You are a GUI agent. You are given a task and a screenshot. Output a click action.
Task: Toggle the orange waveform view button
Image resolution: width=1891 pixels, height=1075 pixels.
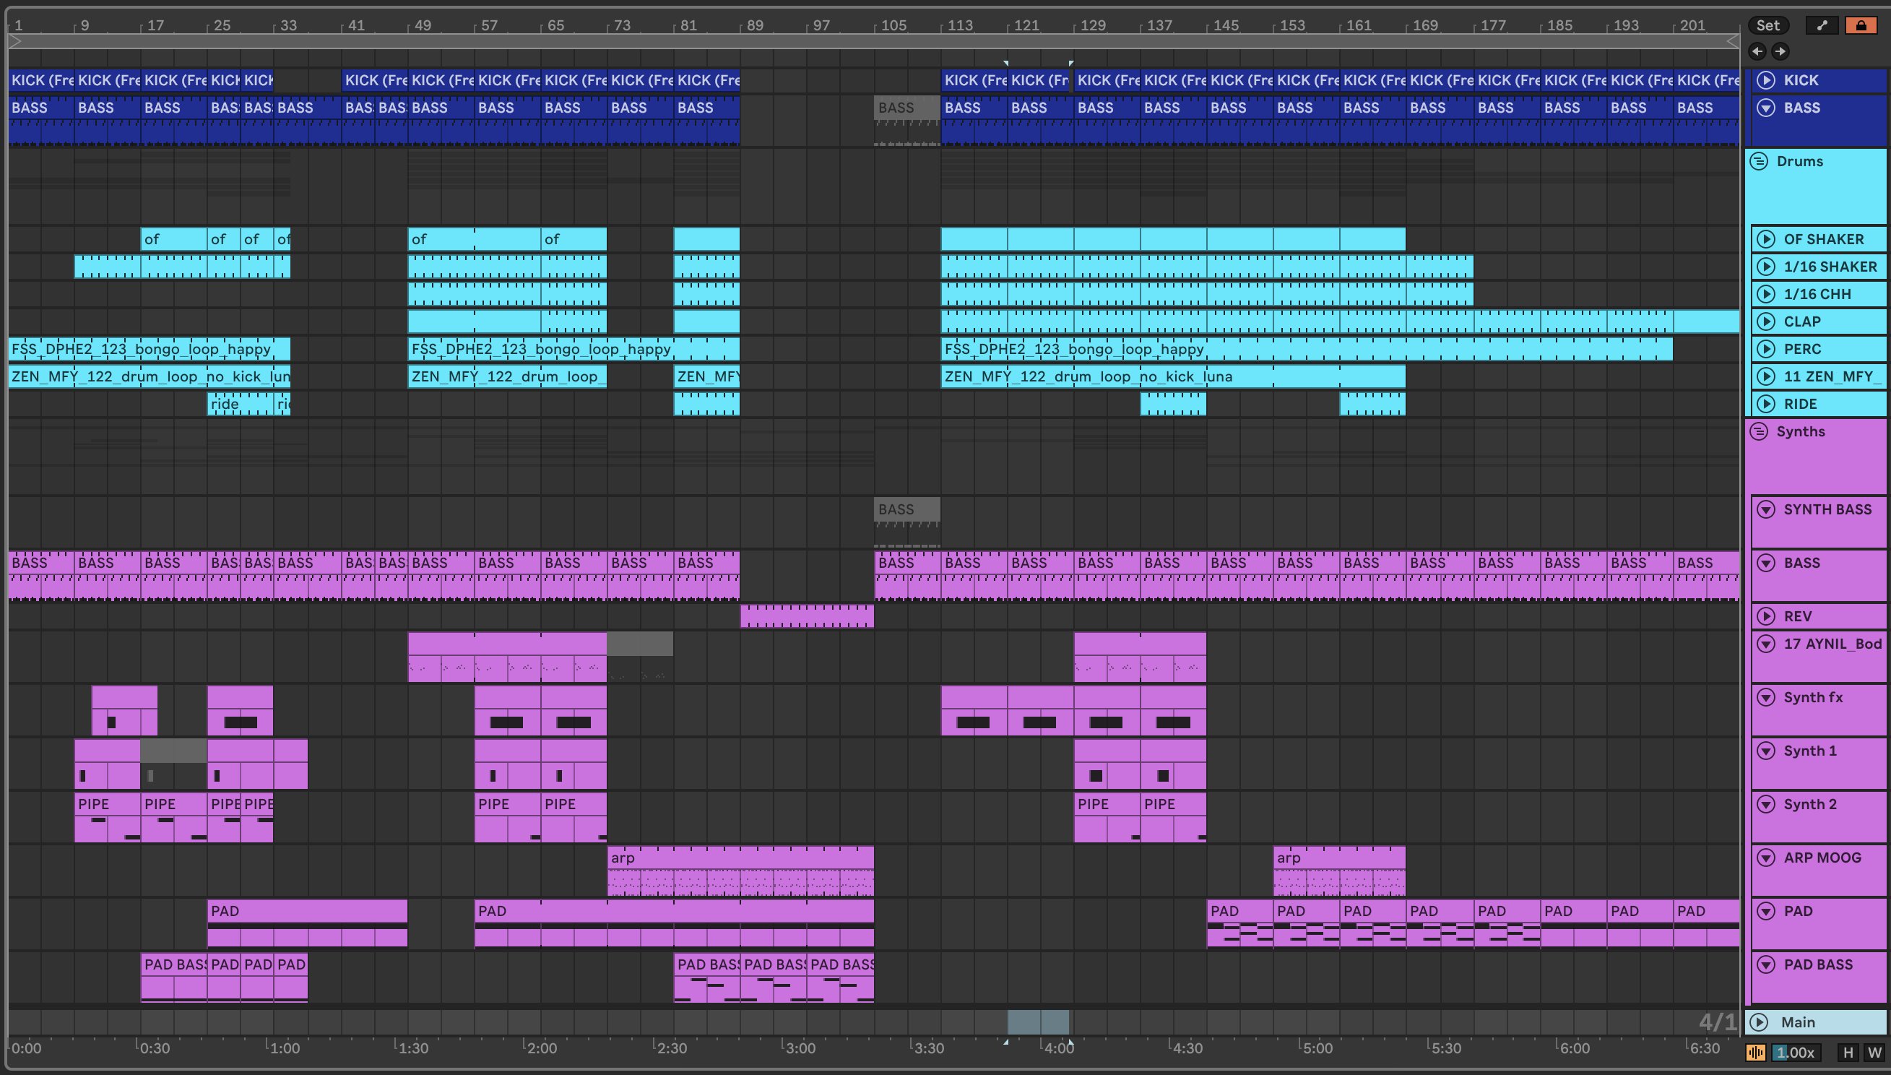click(1755, 1052)
